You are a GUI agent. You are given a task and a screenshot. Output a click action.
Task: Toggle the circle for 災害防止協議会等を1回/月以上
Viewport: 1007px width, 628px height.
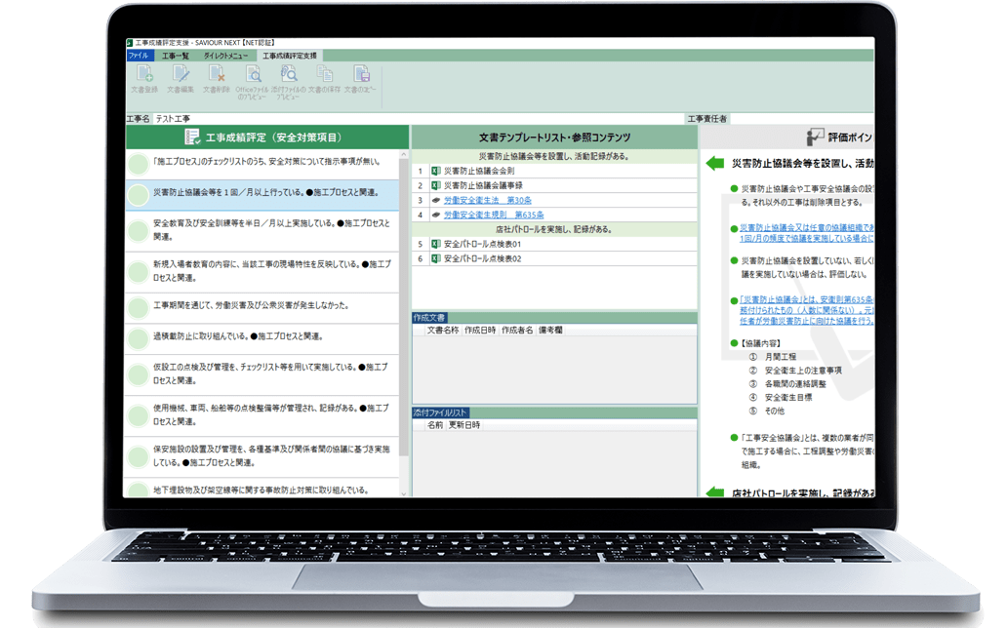(x=139, y=195)
